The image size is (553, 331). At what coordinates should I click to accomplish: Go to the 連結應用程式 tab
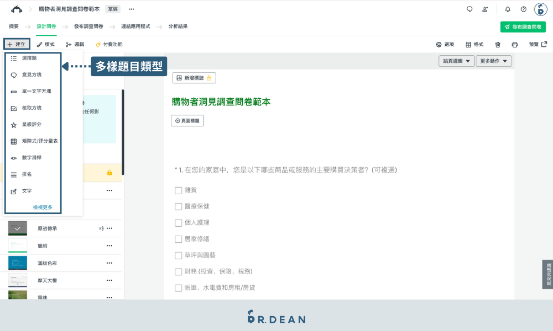coord(136,26)
